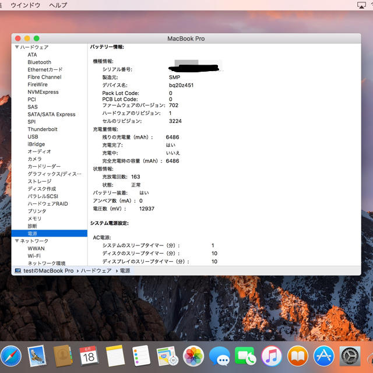Select SPI in the sidebar
Screen dimensions: 373x373
[x=31, y=122]
